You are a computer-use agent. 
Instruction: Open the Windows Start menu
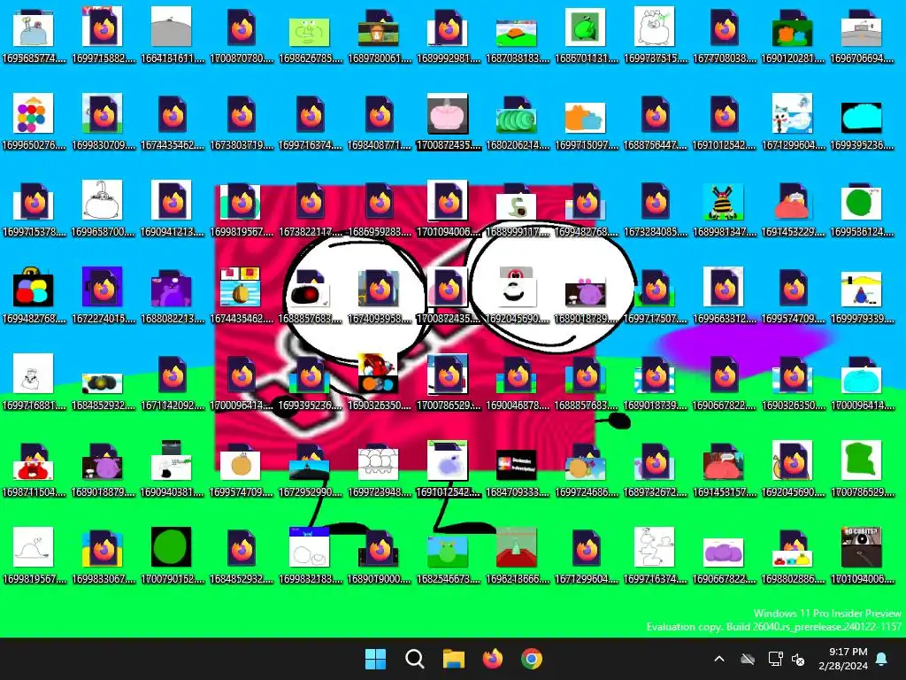click(x=375, y=659)
